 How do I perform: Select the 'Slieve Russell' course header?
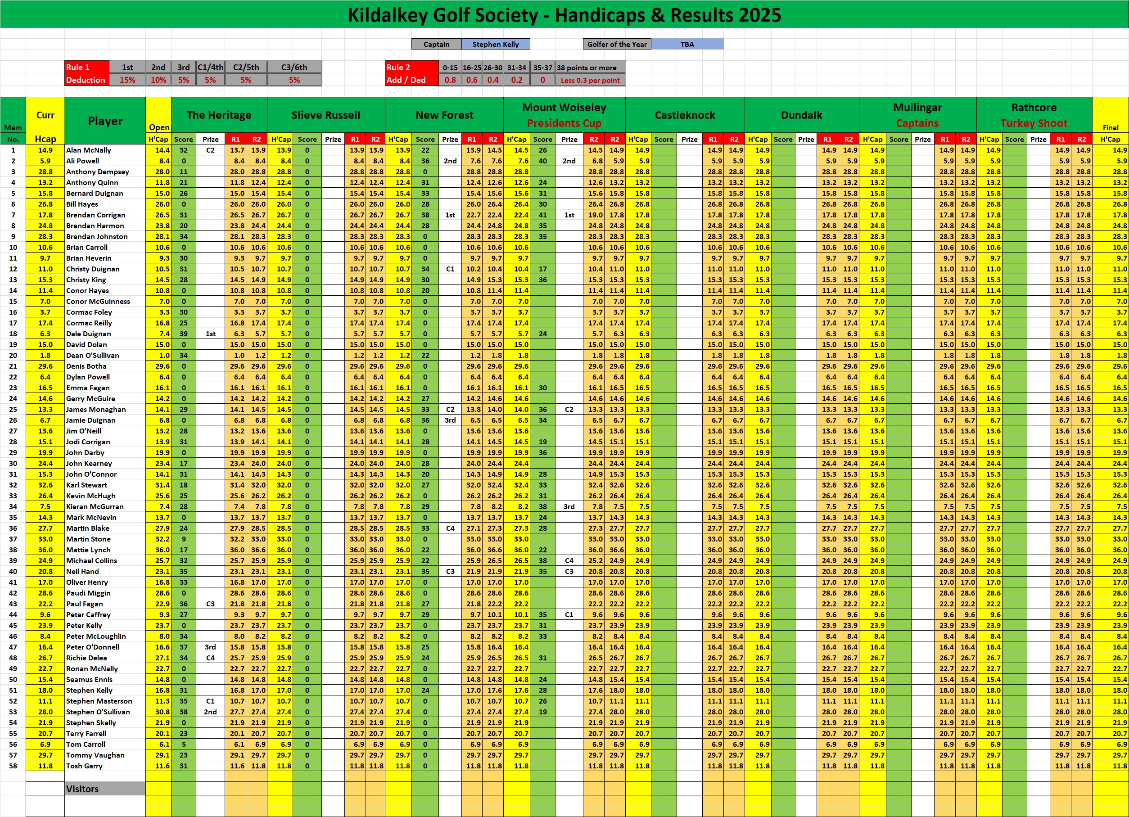point(325,115)
